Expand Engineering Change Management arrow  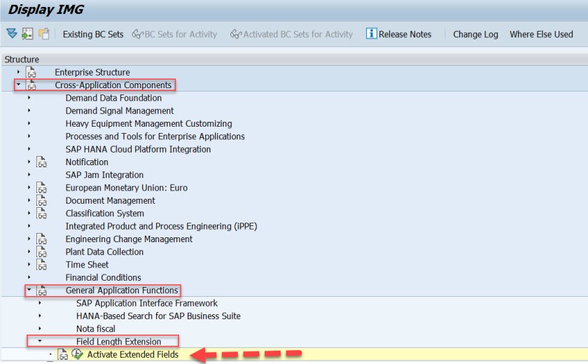[29, 239]
